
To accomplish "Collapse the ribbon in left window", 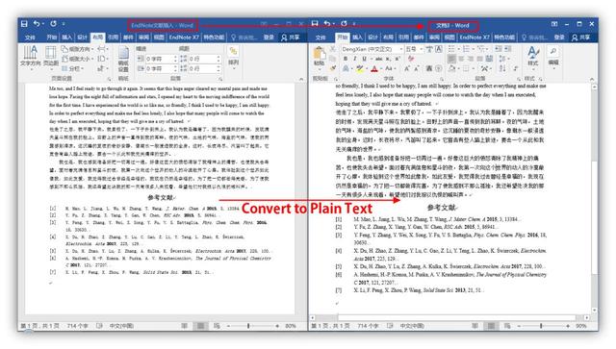I will (301, 79).
